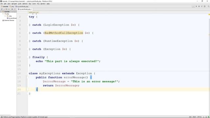Click the tool window toggle icon bottom-left

tap(2, 117)
